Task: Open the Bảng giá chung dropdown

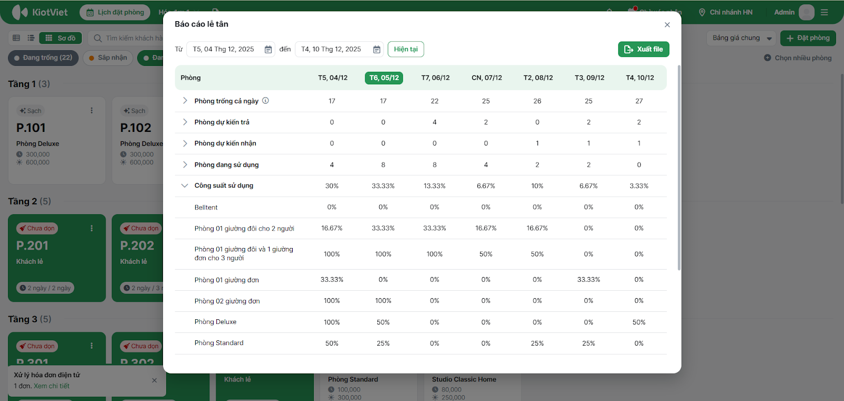Action: coord(742,38)
